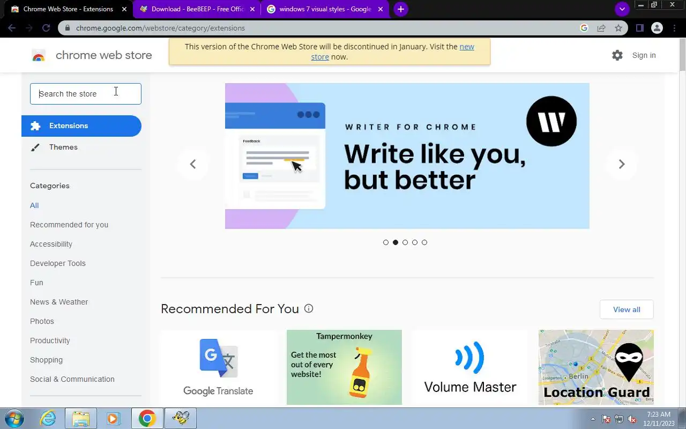Image resolution: width=686 pixels, height=429 pixels.
Task: Open the Tampermonkey extension card
Action: [344, 367]
